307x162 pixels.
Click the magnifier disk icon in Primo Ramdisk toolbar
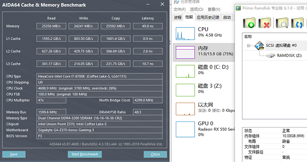tap(282, 23)
